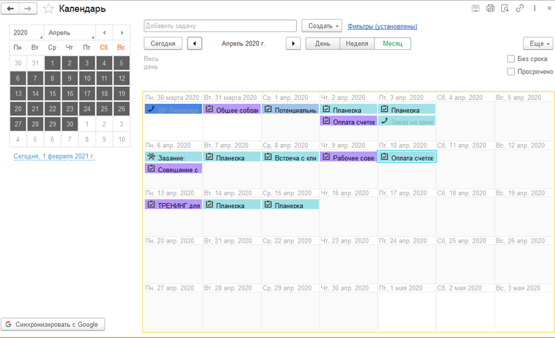Click the chain link icon to get link
Image resolution: width=555 pixels, height=338 pixels.
click(520, 9)
